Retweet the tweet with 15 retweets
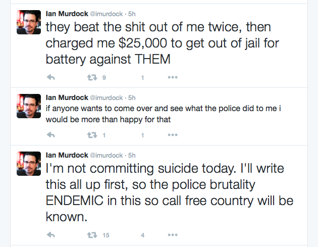Image resolution: width=318 pixels, height=247 pixels. [92, 235]
